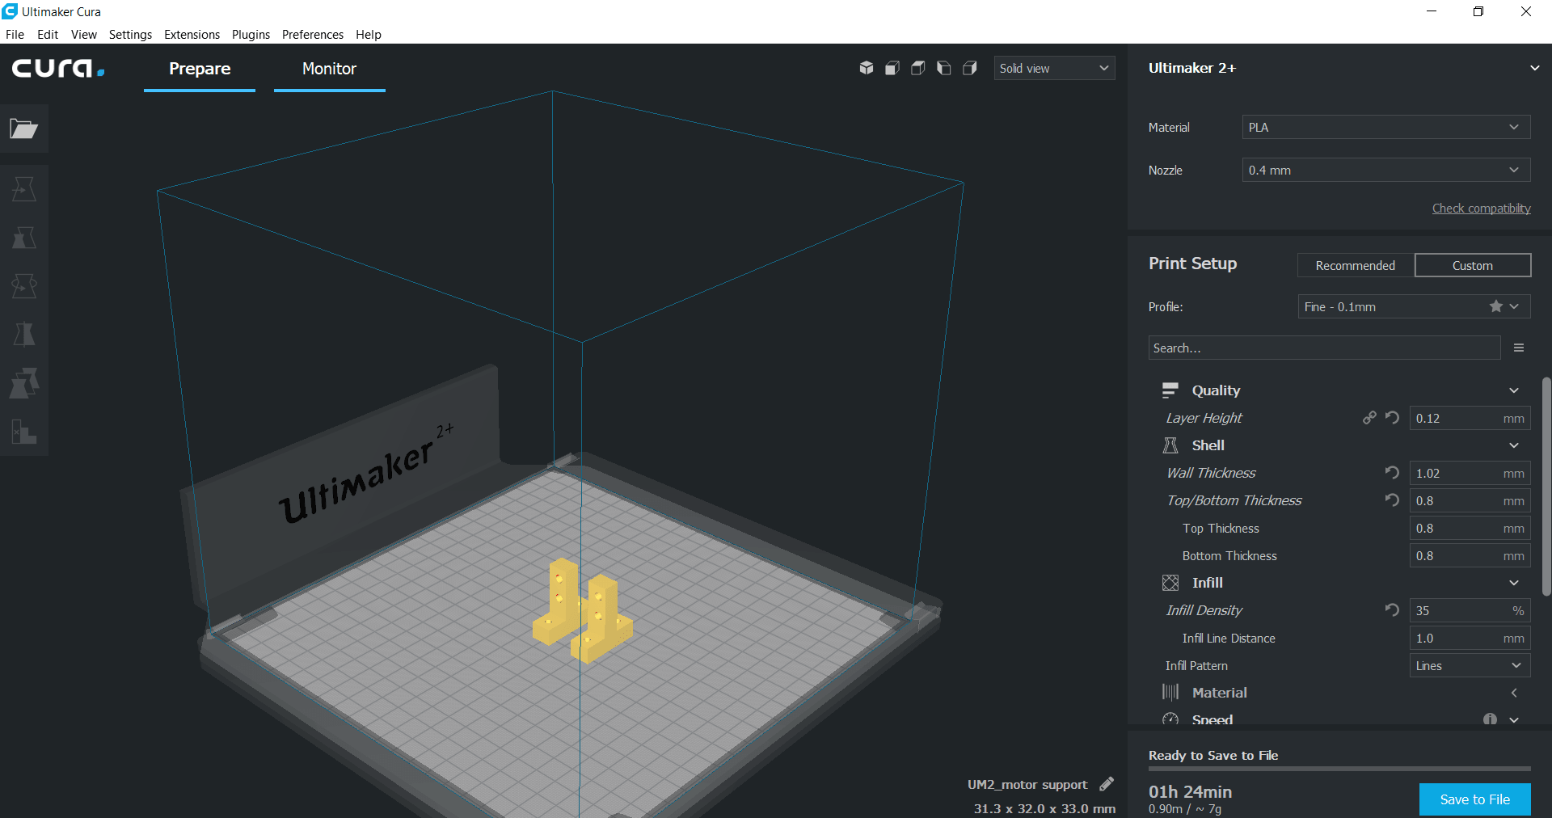Switch to the Prepare tab

click(x=200, y=69)
